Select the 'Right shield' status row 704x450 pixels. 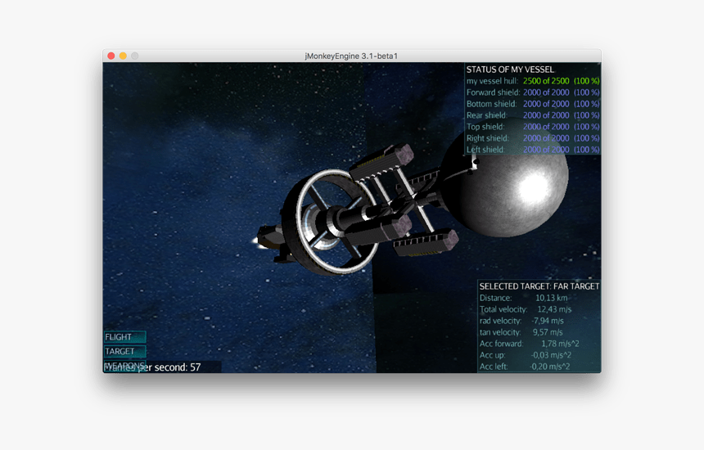pyautogui.click(x=533, y=138)
